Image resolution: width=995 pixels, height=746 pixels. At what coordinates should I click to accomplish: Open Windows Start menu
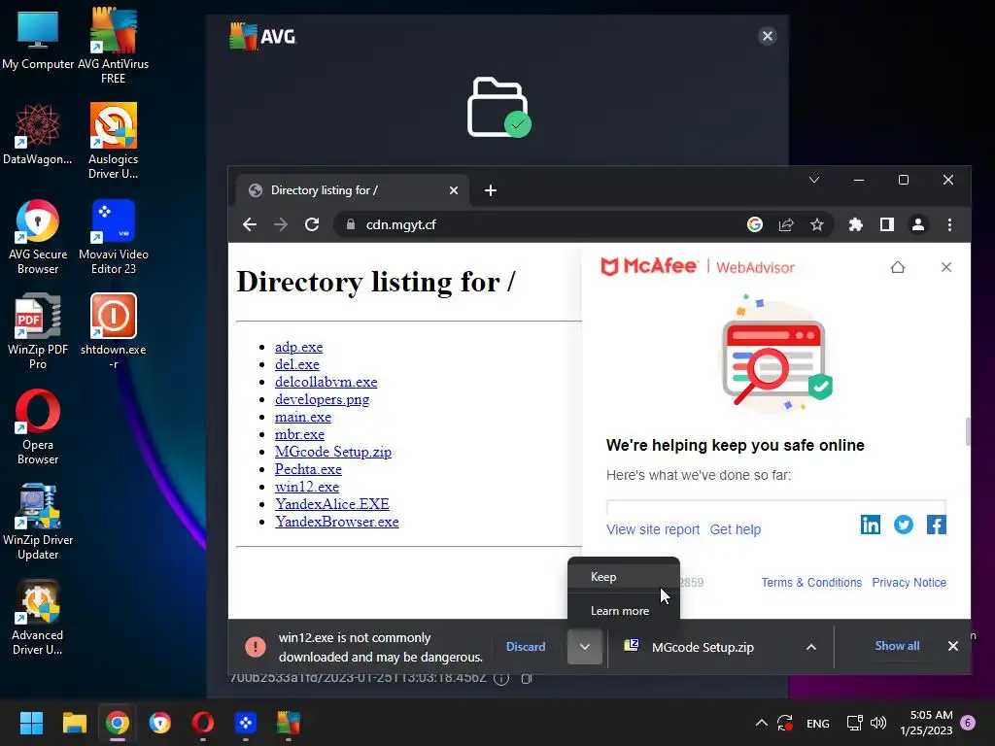pyautogui.click(x=31, y=723)
